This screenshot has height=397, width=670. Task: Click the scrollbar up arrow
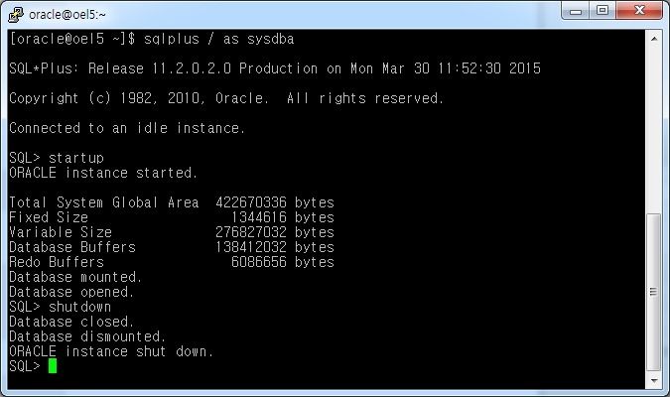(654, 39)
